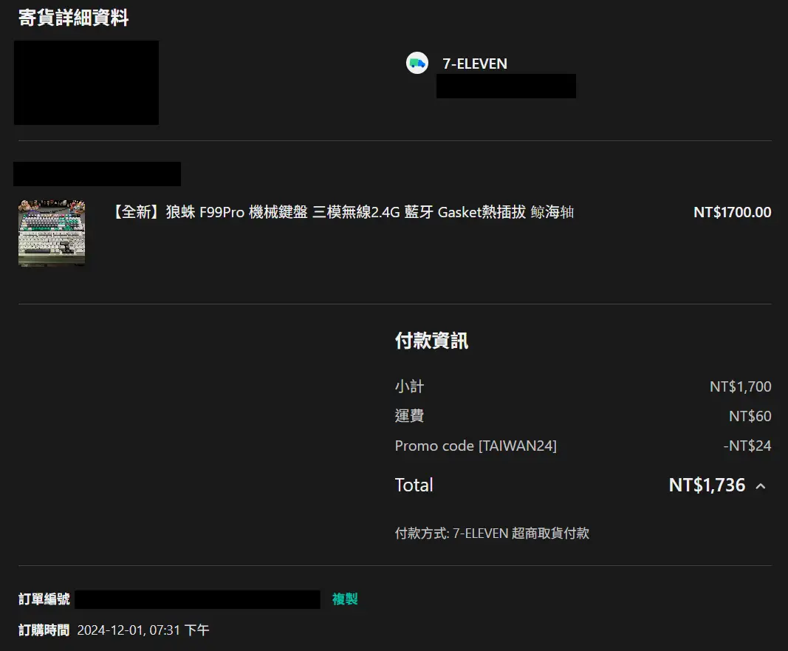788x651 pixels.
Task: Collapse the Total breakdown chevron
Action: pos(761,486)
